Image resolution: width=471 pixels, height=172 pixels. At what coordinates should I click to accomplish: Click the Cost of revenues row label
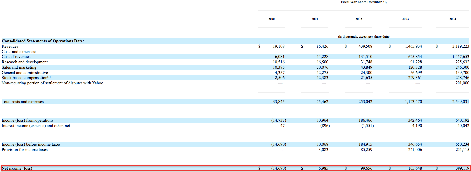(16, 57)
